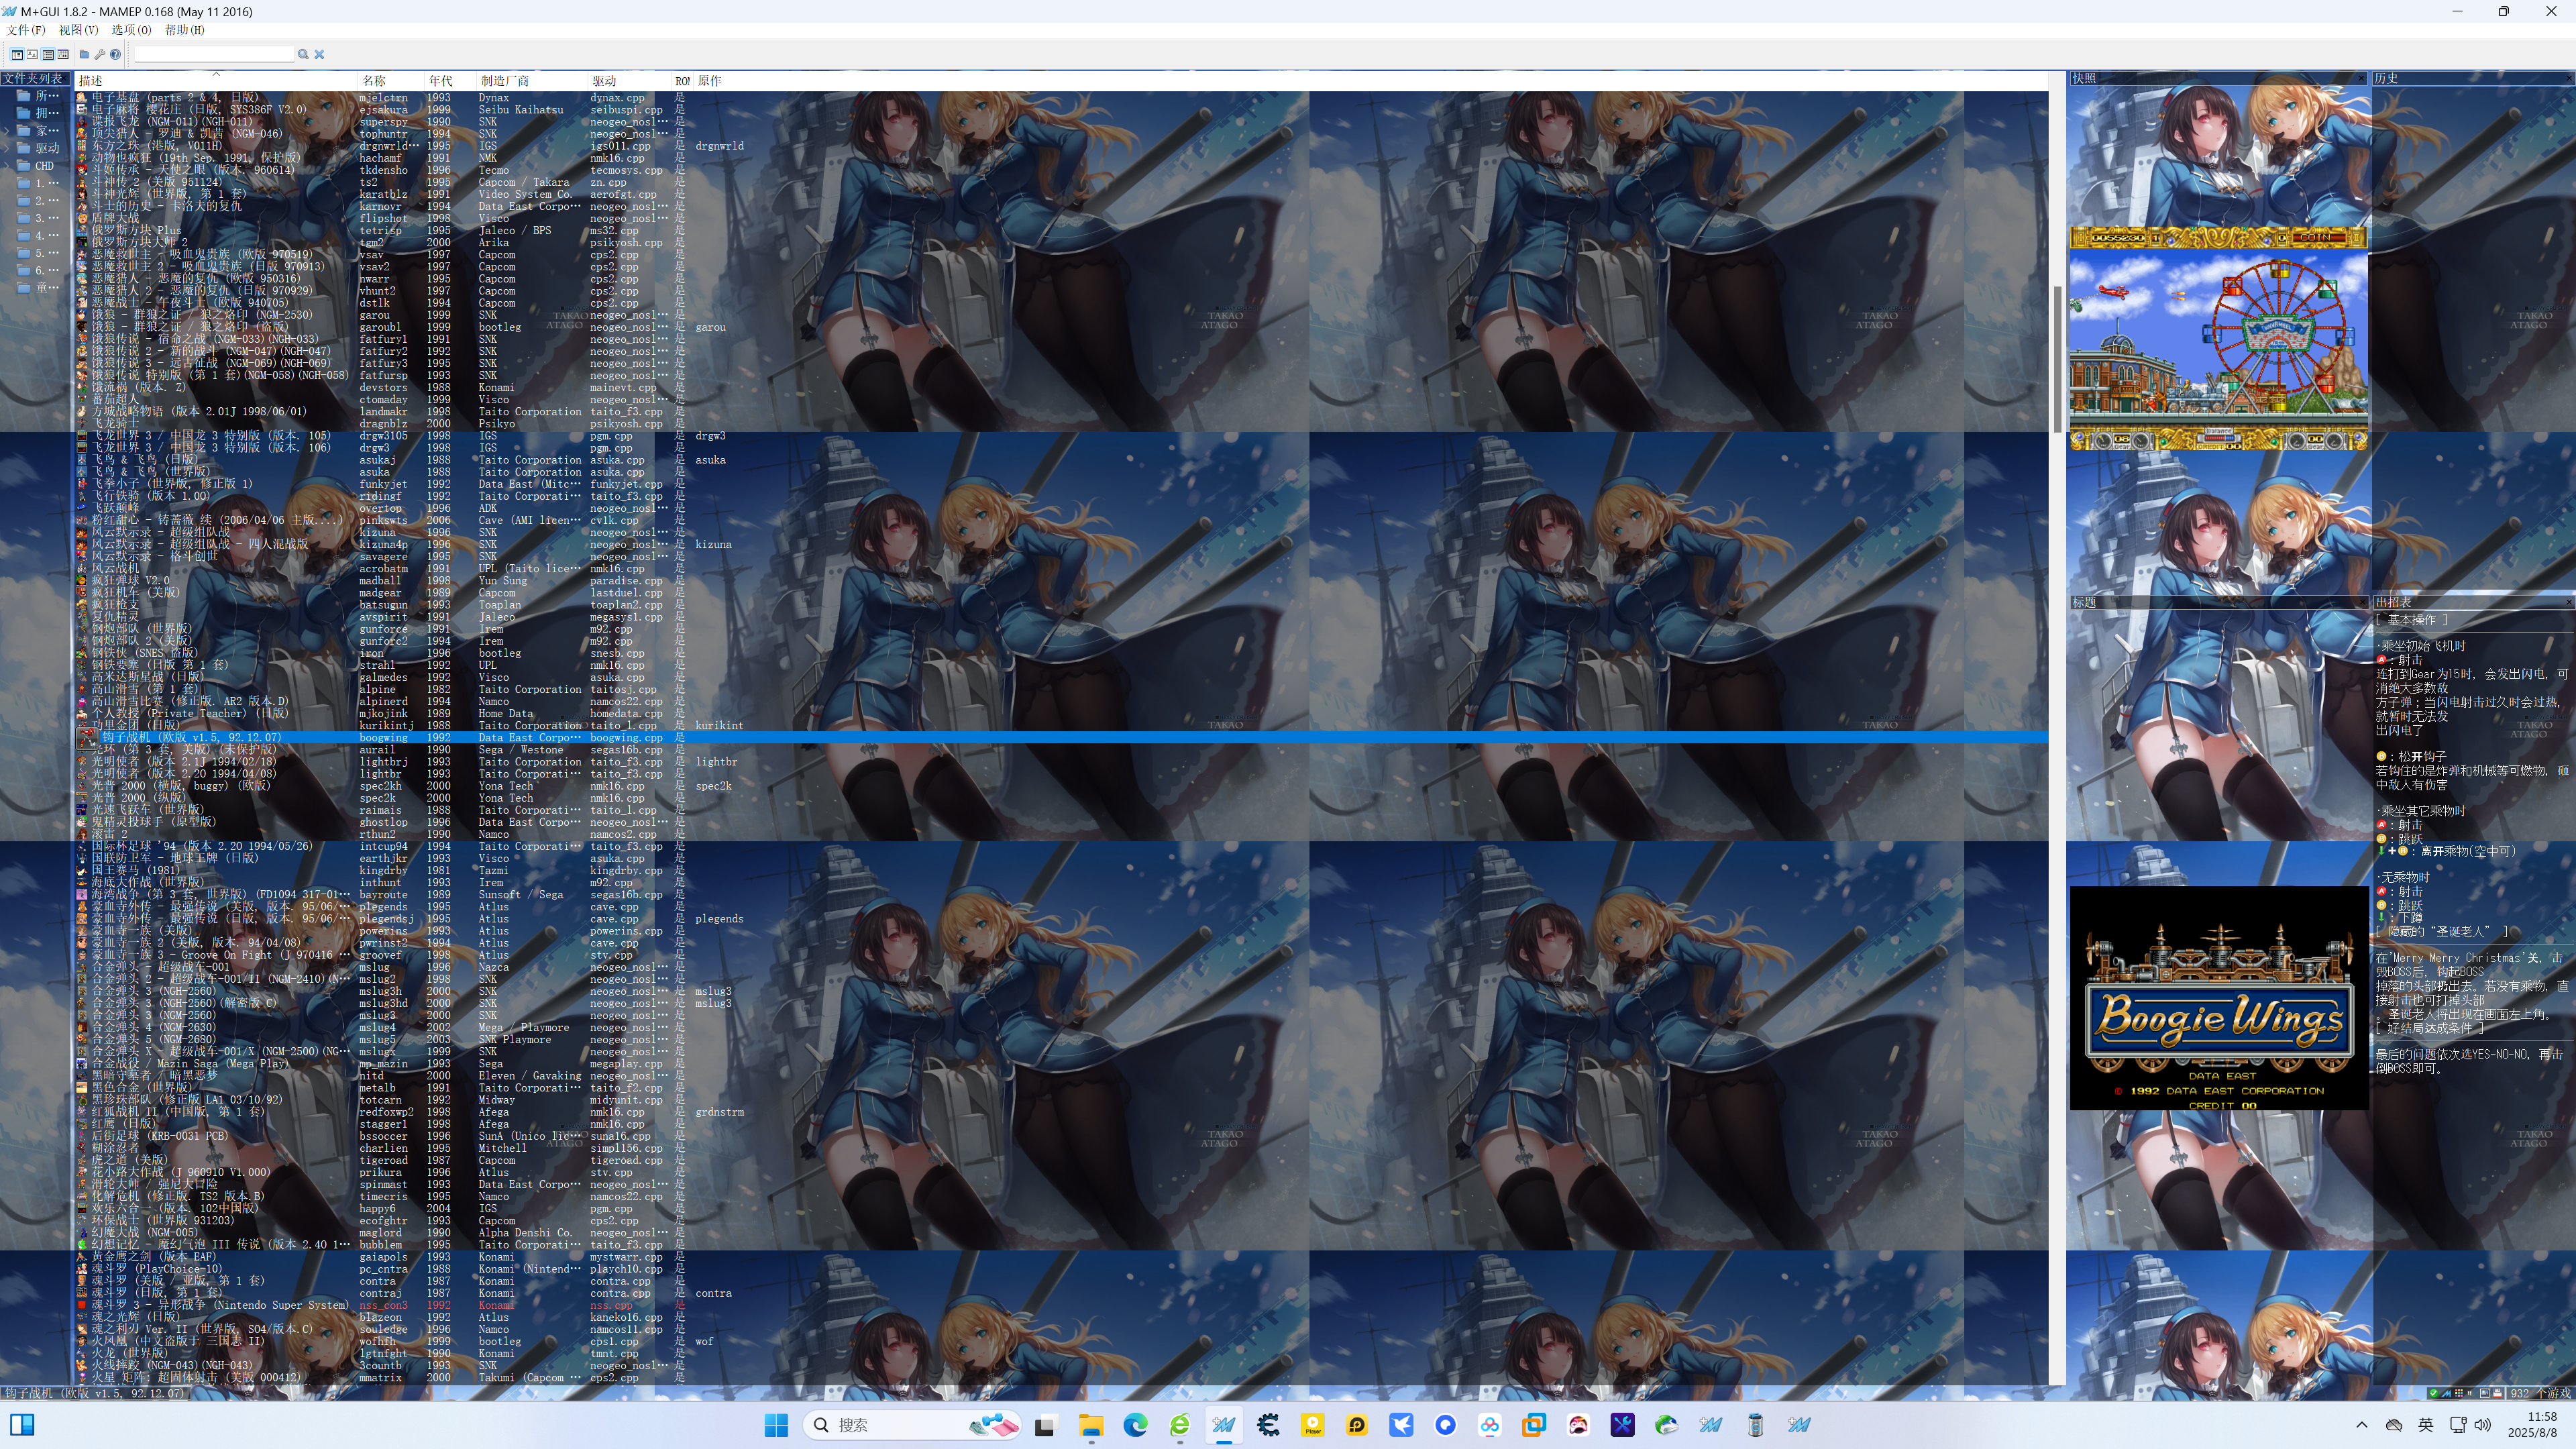
Task: Open the Windows Start button
Action: 776,1425
